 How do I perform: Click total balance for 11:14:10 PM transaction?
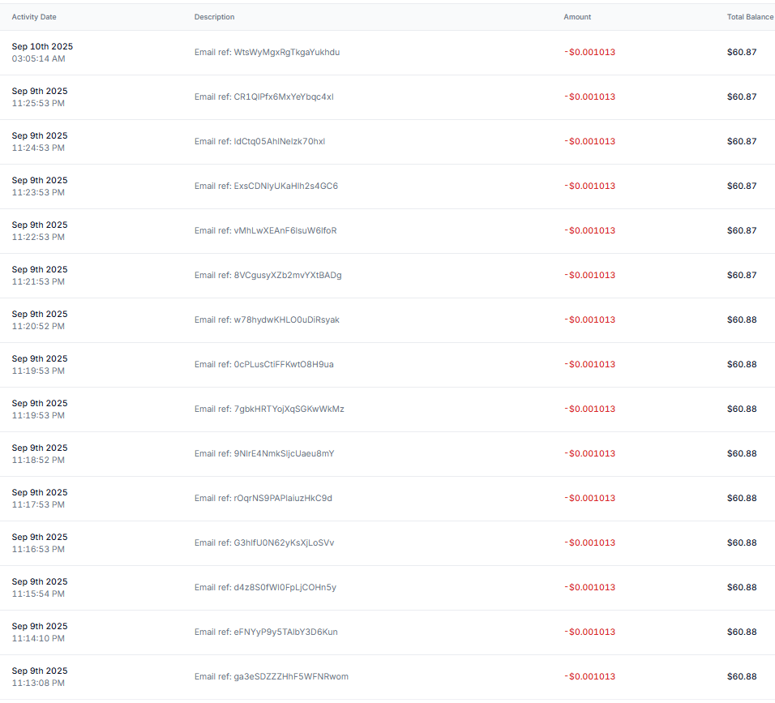(x=741, y=632)
